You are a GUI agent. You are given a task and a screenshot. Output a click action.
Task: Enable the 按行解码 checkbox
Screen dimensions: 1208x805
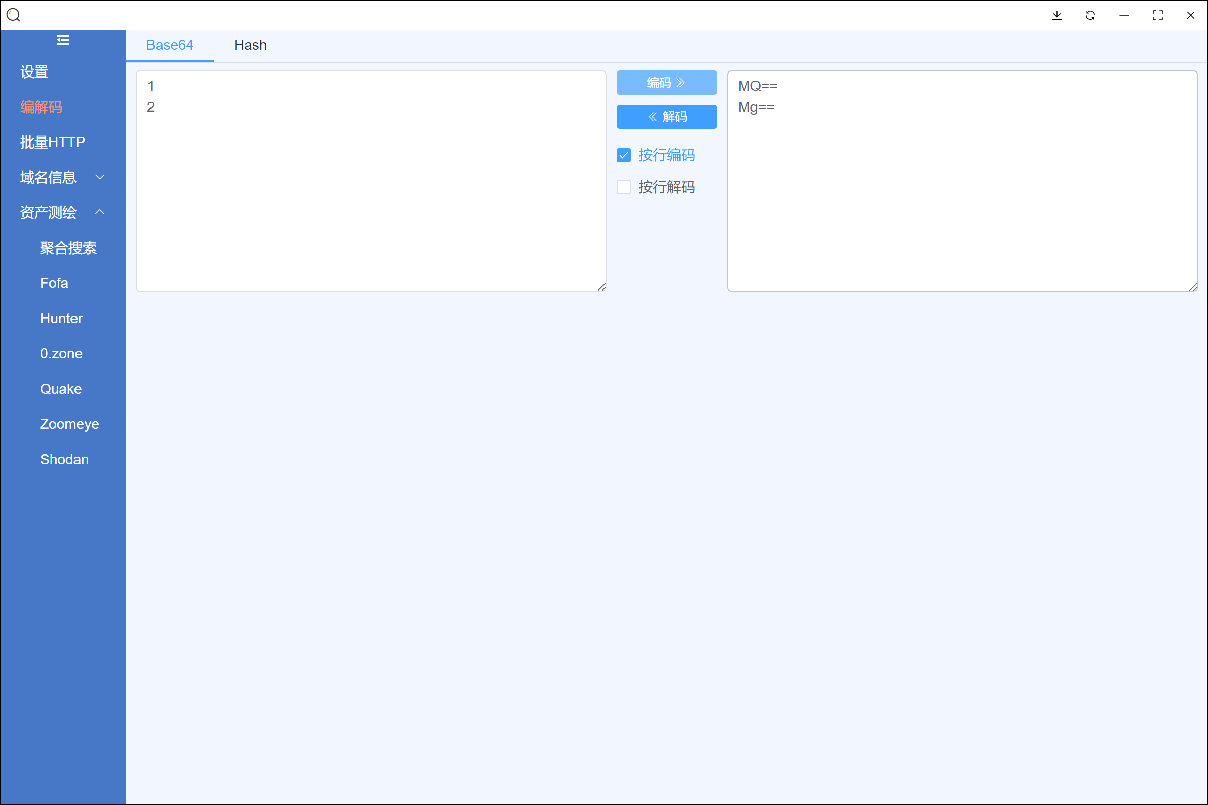coord(624,187)
